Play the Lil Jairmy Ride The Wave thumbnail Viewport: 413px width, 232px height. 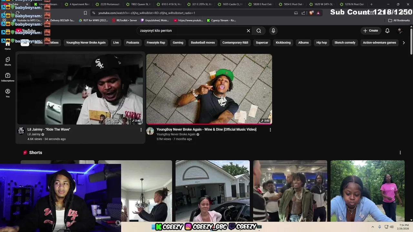click(80, 89)
